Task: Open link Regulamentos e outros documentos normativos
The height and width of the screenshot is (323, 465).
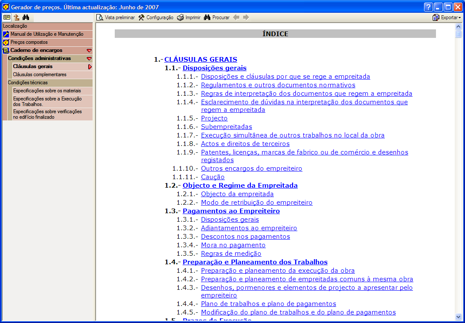Action: pos(278,85)
